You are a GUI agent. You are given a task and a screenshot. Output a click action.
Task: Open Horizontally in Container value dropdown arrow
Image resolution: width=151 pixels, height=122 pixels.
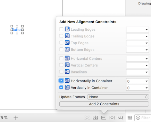tap(147, 81)
